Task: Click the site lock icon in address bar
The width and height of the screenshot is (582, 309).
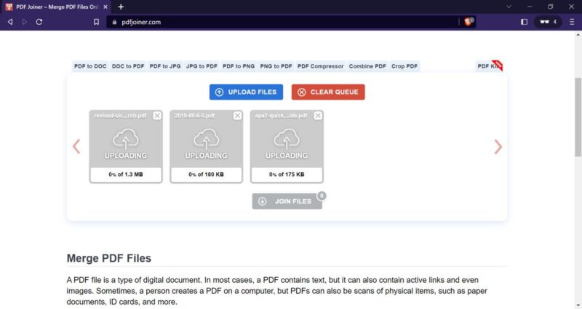Action: click(x=114, y=22)
